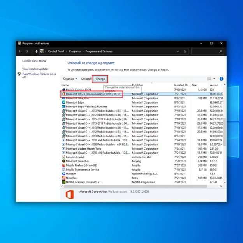The image size is (243, 243).
Task: Click the NVIDIA Graphics Driver icon
Action: pos(63,182)
